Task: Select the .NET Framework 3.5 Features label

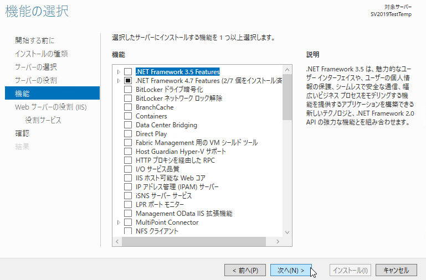Action: [178, 71]
